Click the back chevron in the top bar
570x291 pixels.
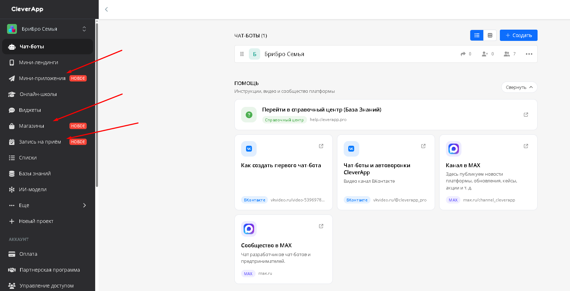[106, 10]
